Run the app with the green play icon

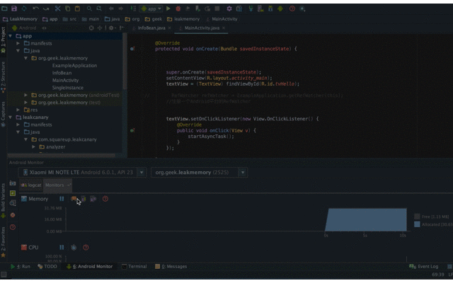[168, 8]
